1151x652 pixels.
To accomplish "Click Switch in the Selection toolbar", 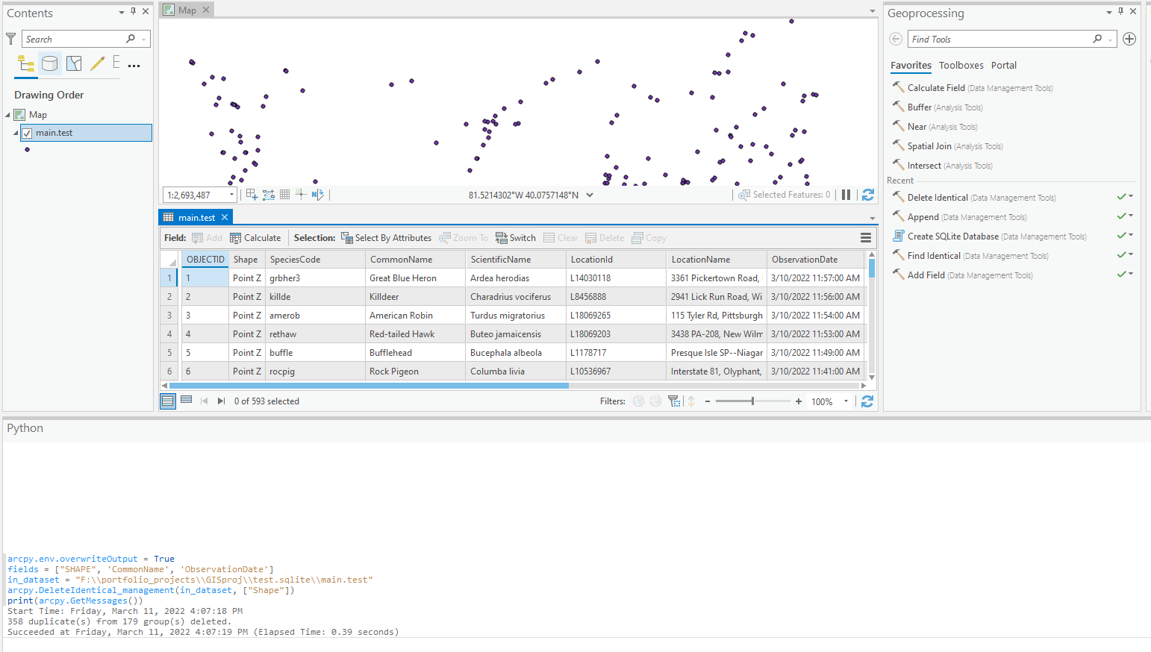I will (515, 237).
